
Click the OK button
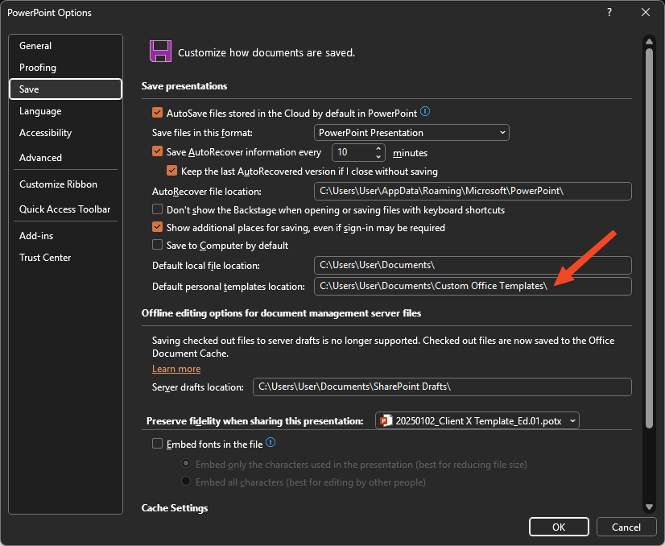(x=559, y=527)
